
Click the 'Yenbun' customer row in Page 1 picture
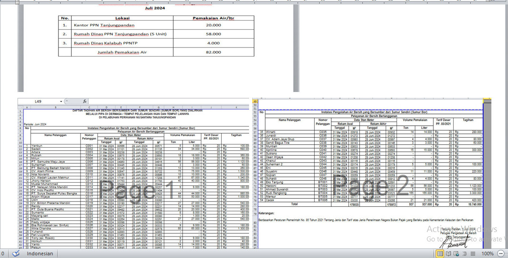36,146
